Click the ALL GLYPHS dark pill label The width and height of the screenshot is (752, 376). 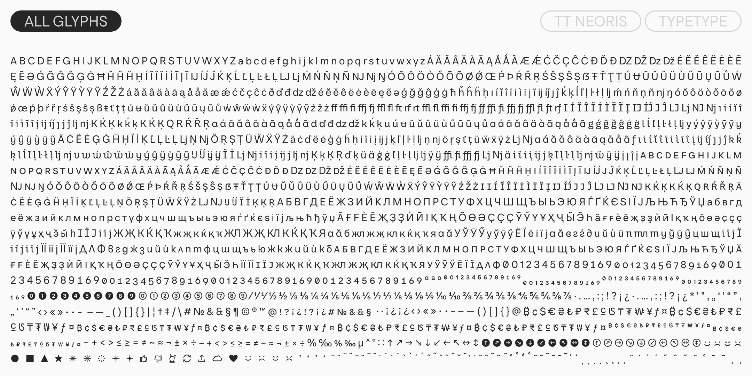66,21
